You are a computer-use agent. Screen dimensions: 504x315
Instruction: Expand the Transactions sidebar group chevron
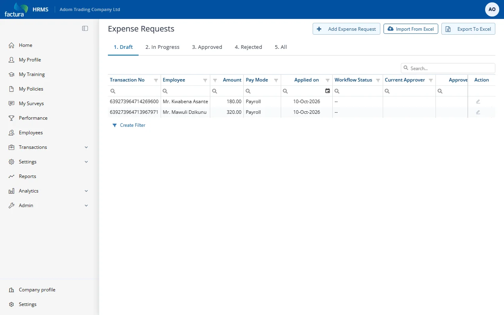click(x=86, y=147)
